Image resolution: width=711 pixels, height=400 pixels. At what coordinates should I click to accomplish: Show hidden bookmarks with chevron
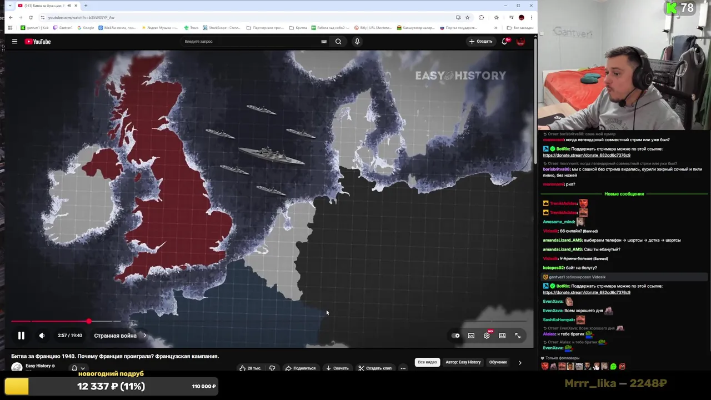pyautogui.click(x=495, y=28)
